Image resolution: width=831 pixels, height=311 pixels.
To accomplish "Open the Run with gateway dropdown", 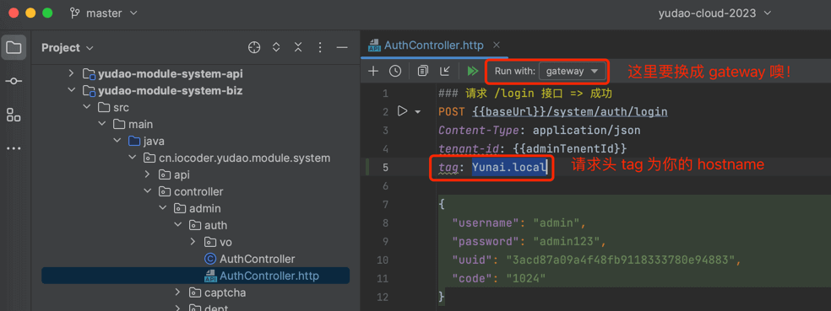I will click(x=573, y=71).
